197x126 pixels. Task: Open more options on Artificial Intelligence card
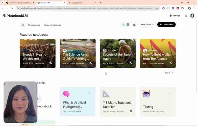point(90,93)
